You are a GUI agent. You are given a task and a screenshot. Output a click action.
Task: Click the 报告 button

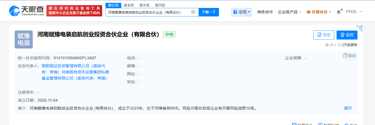click(x=324, y=35)
